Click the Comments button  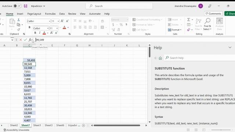pyautogui.click(x=213, y=14)
